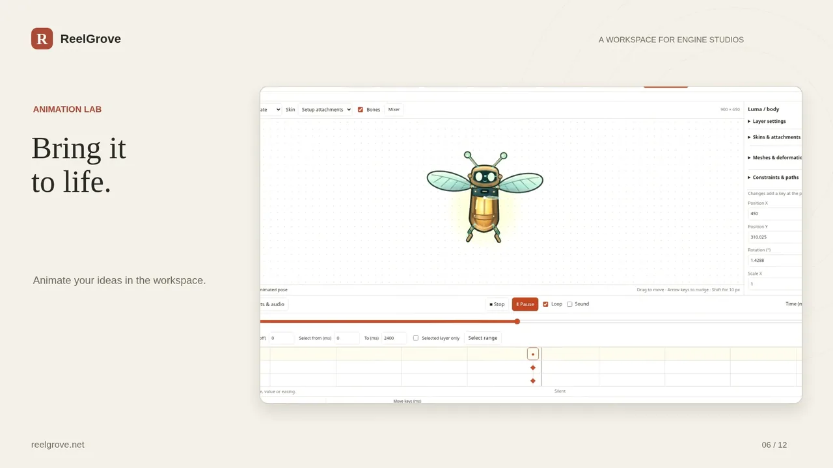The width and height of the screenshot is (833, 468).
Task: Click the Select range button
Action: [x=483, y=338]
